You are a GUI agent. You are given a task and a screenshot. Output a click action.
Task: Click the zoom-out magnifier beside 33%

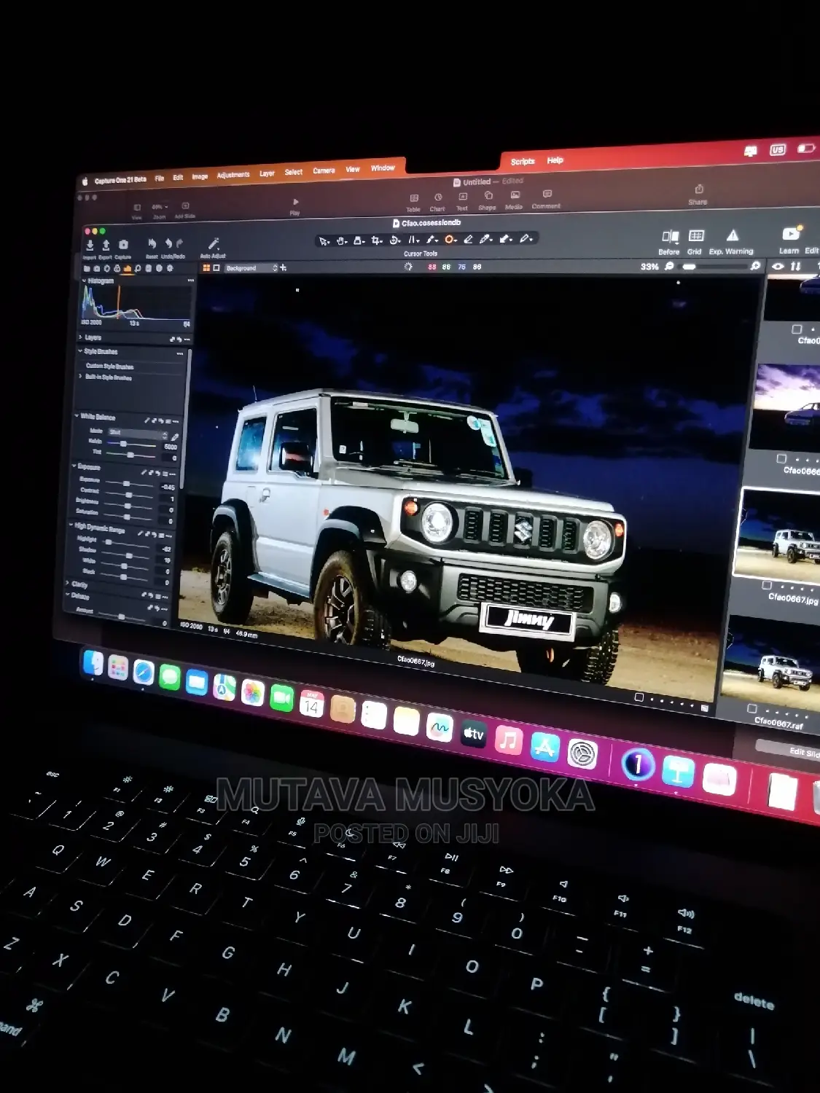point(669,266)
